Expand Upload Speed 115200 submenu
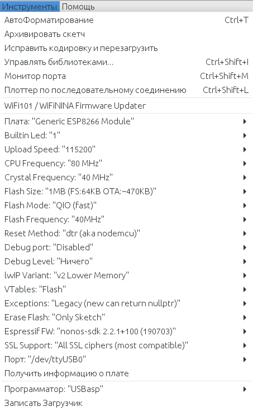This screenshot has width=253, height=411. pos(126,150)
